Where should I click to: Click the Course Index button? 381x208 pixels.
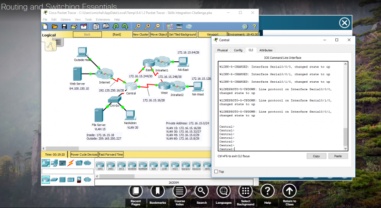(180, 196)
